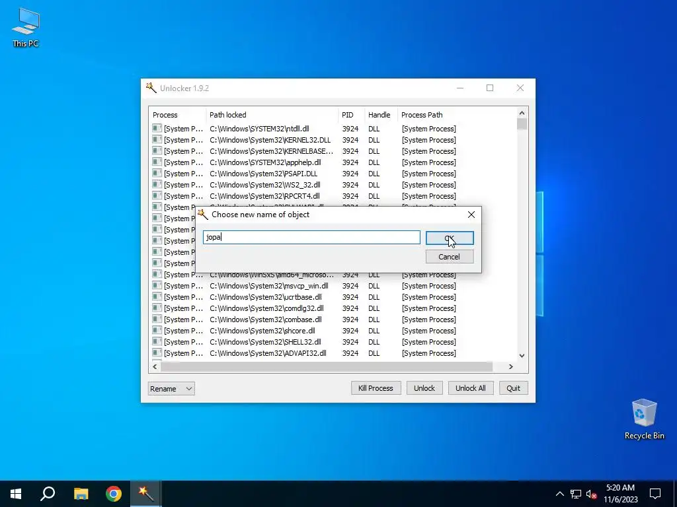
Task: Click path C:\Windows\System32\ucrtbase.dll
Action: [x=266, y=297]
